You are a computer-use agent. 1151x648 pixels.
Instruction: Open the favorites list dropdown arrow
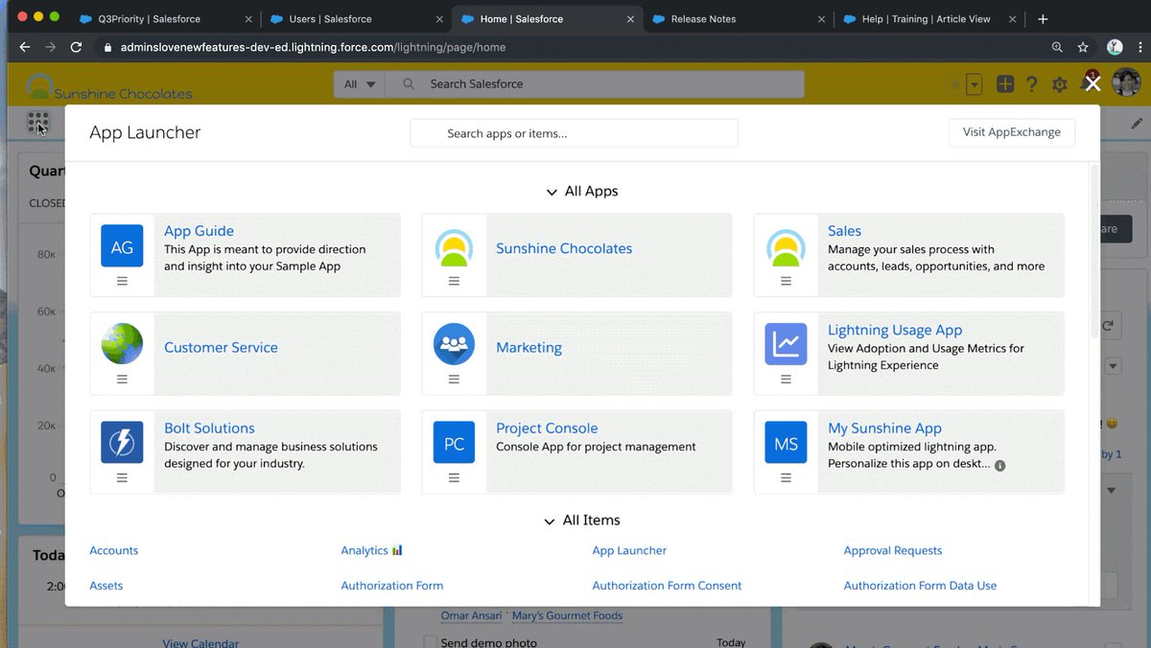coord(975,84)
